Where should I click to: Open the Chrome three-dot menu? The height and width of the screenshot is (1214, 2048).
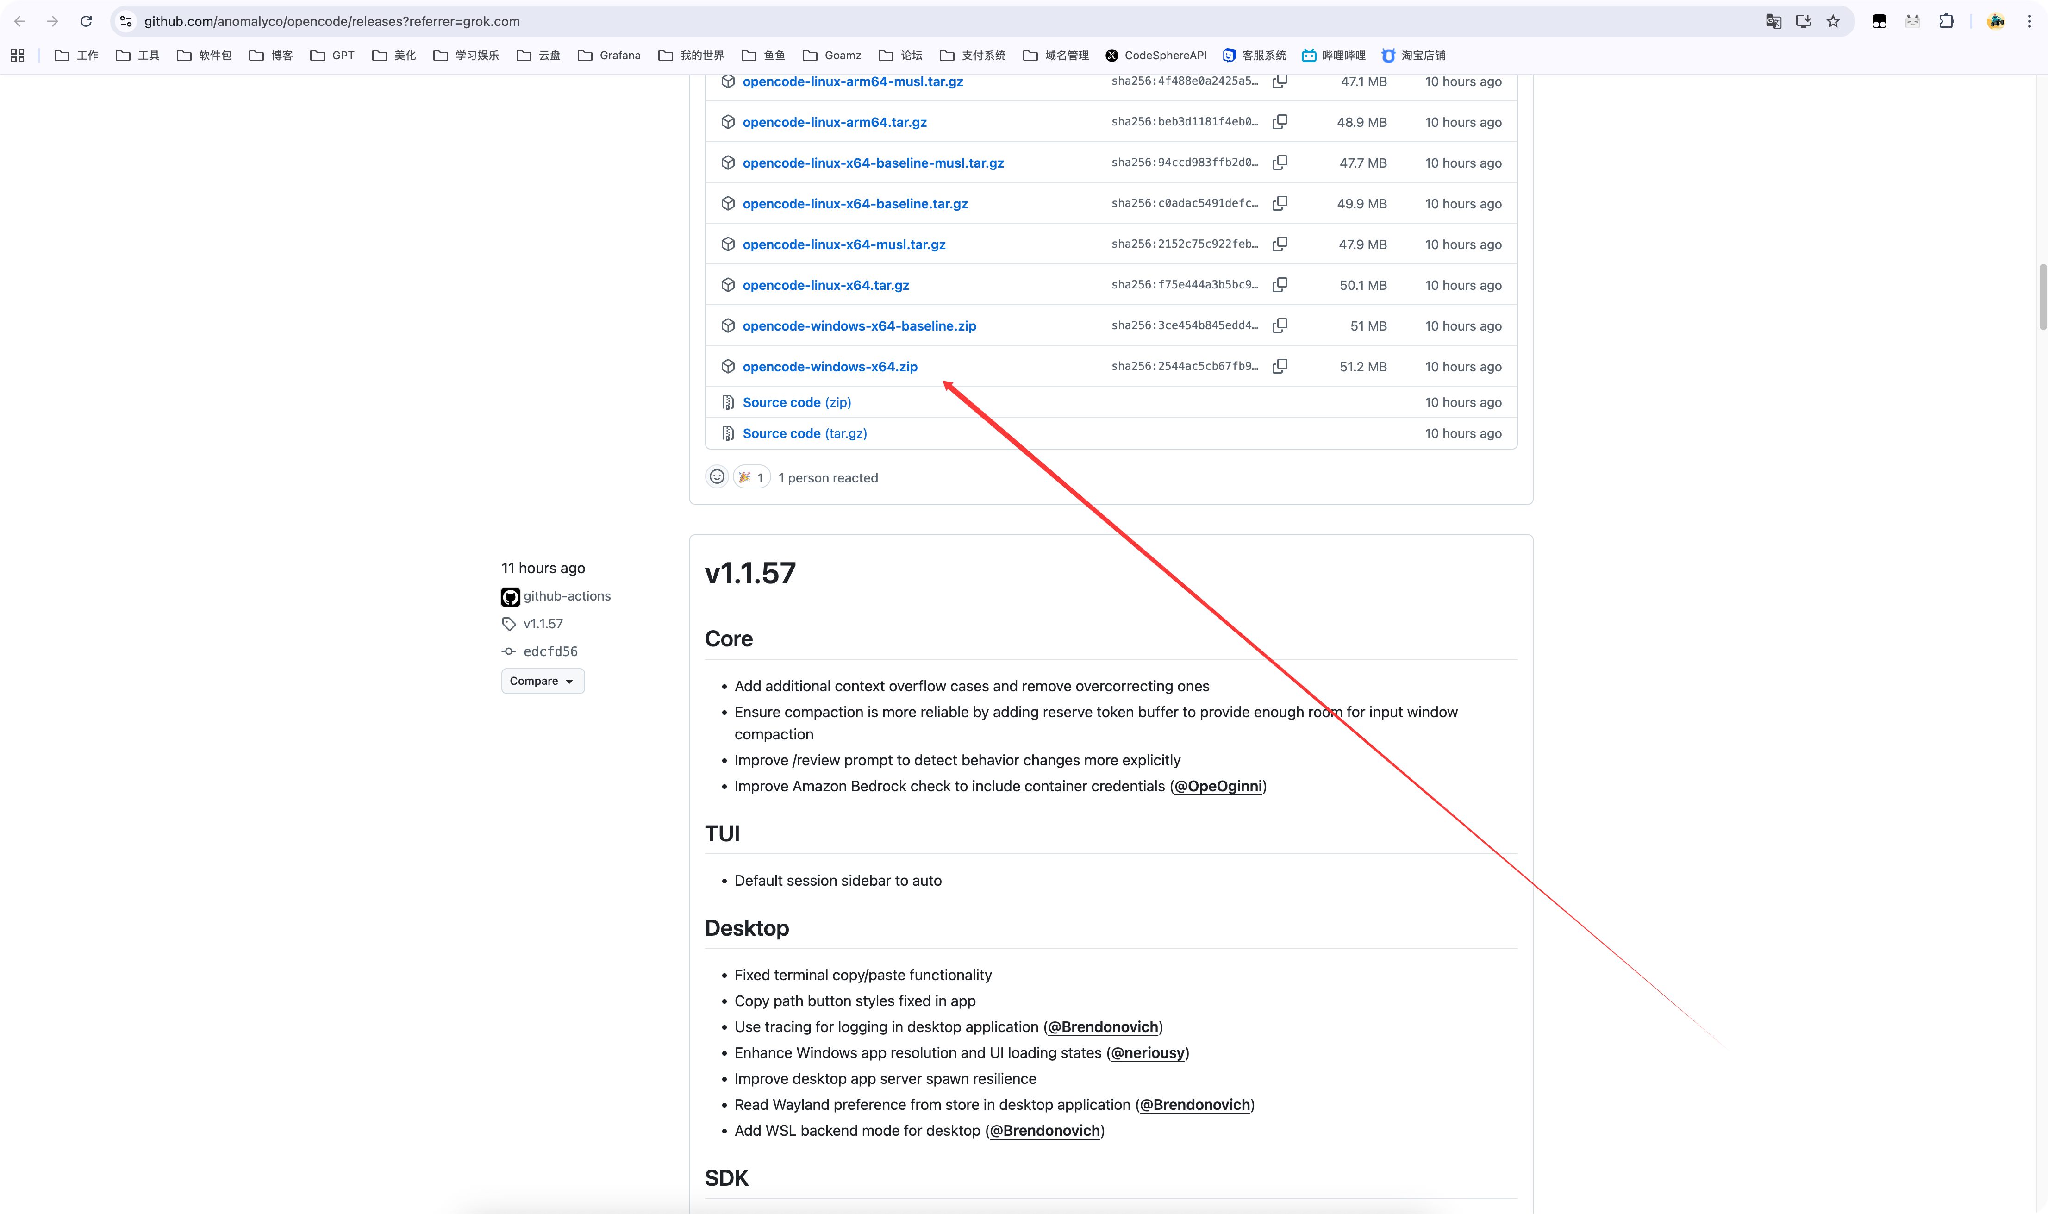pos(2029,21)
